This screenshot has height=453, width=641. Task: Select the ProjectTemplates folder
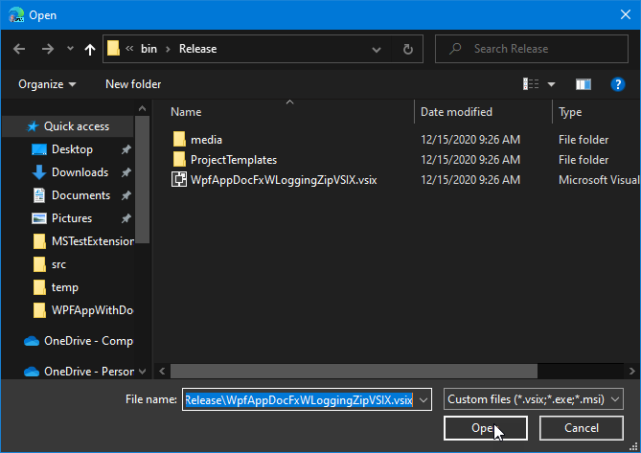click(x=234, y=160)
